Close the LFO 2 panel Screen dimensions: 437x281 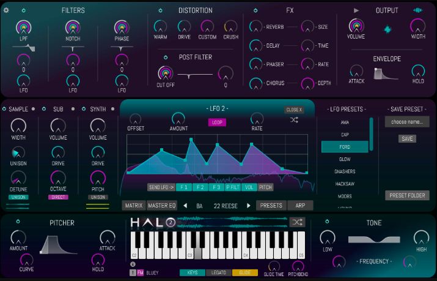(x=294, y=110)
